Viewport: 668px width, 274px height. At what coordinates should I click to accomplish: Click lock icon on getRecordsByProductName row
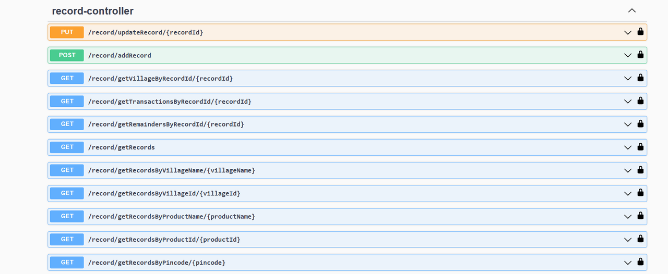[x=640, y=215]
